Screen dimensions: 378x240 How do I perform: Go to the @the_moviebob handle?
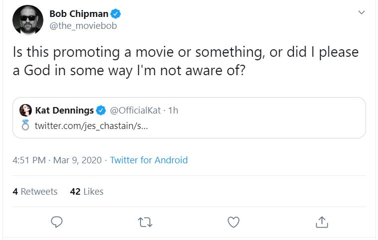click(x=83, y=26)
